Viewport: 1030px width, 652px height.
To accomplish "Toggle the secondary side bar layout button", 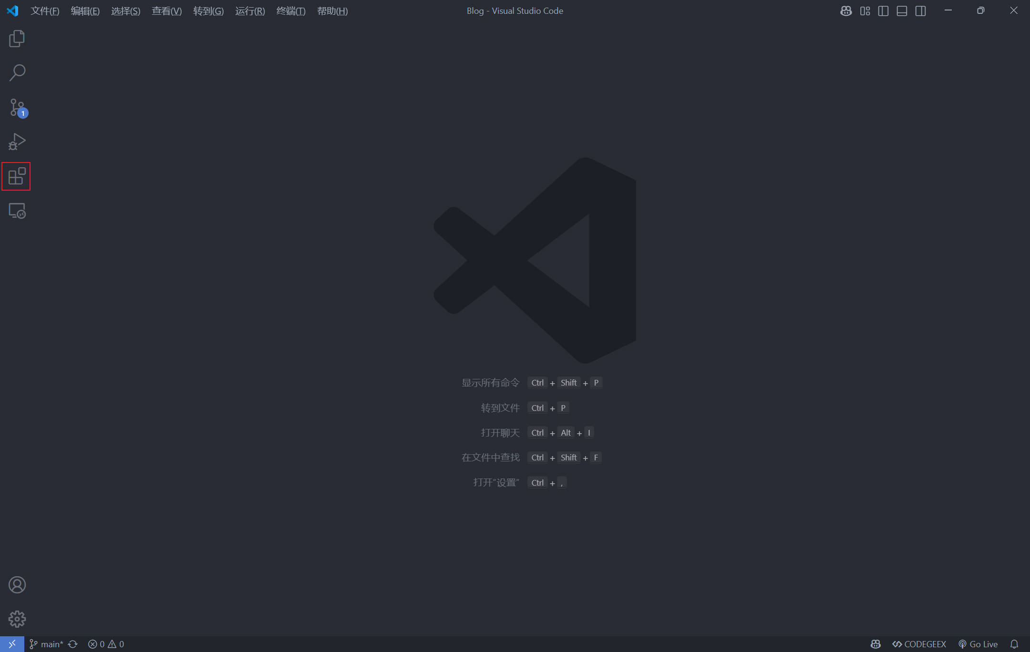I will click(920, 11).
